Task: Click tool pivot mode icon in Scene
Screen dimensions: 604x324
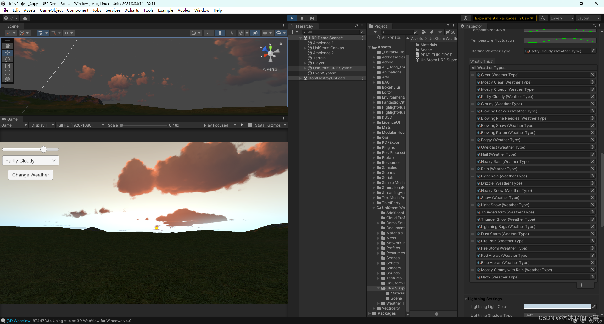Action: click(11, 33)
